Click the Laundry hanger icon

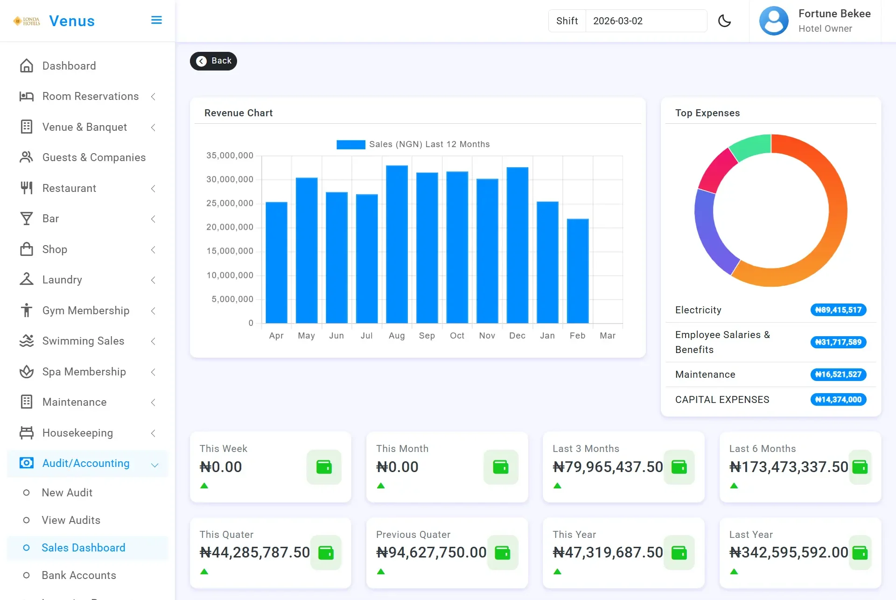pos(27,280)
